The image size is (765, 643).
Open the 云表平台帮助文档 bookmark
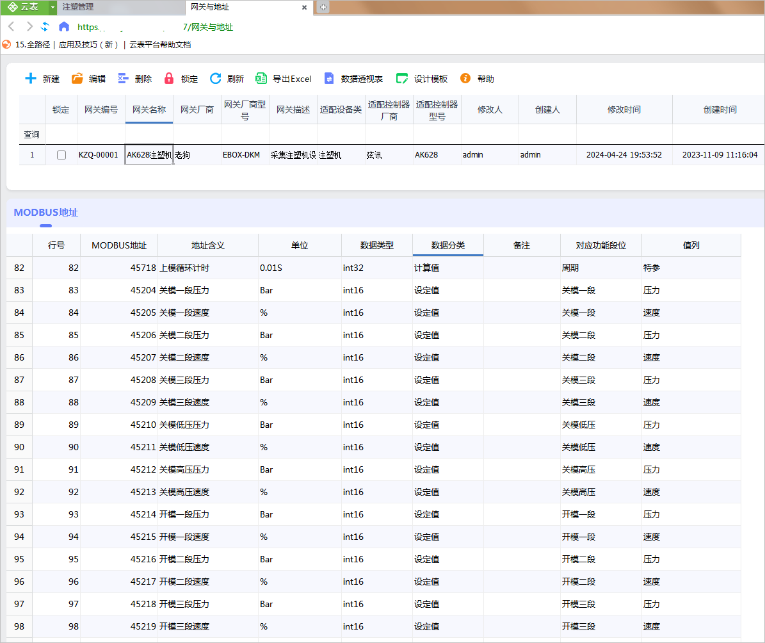click(160, 44)
